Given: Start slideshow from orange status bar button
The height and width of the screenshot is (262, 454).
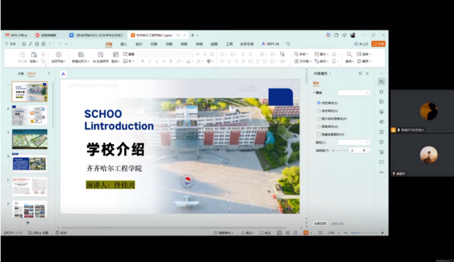Looking at the screenshot, I should pos(306,233).
